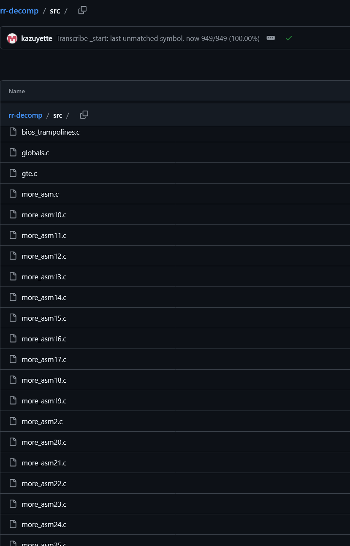Open more_asm17.c file
The width and height of the screenshot is (350, 546).
pyautogui.click(x=44, y=359)
